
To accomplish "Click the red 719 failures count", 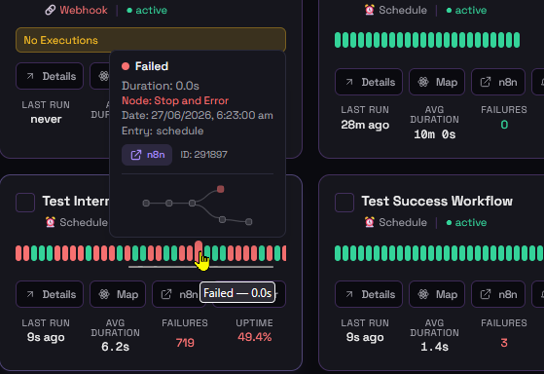I will [185, 343].
